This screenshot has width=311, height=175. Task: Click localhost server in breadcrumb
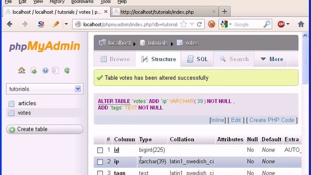(120, 43)
